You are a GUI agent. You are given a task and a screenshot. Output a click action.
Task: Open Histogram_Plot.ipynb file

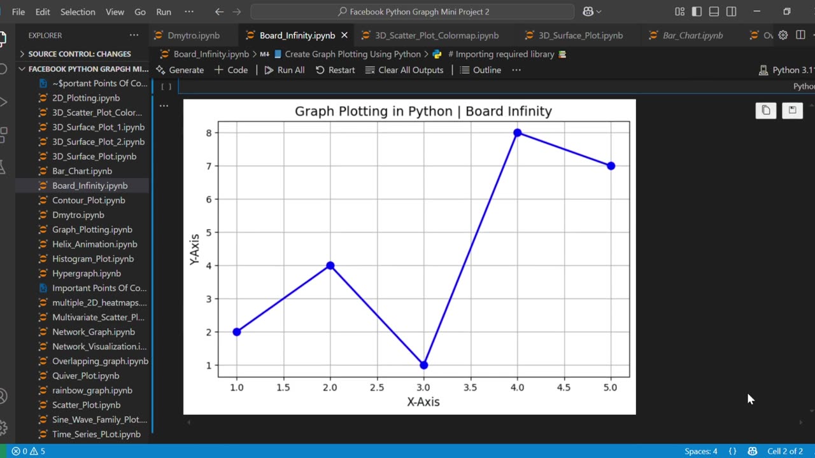click(93, 259)
